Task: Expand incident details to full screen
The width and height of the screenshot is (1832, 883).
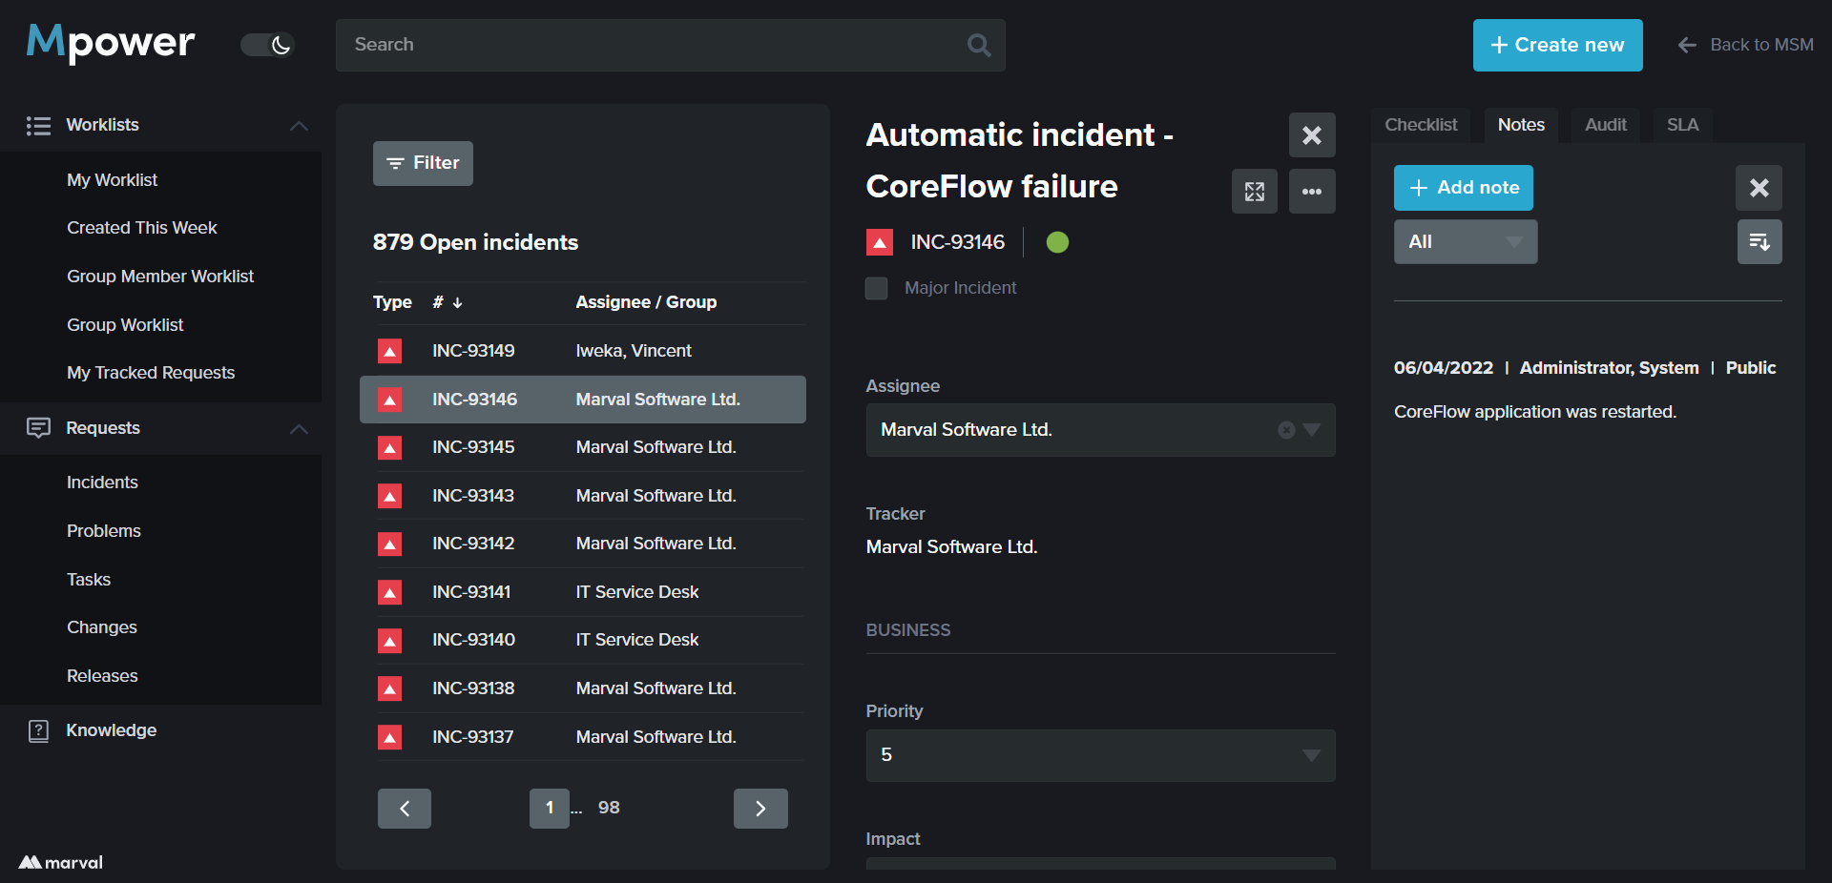Action: tap(1254, 192)
